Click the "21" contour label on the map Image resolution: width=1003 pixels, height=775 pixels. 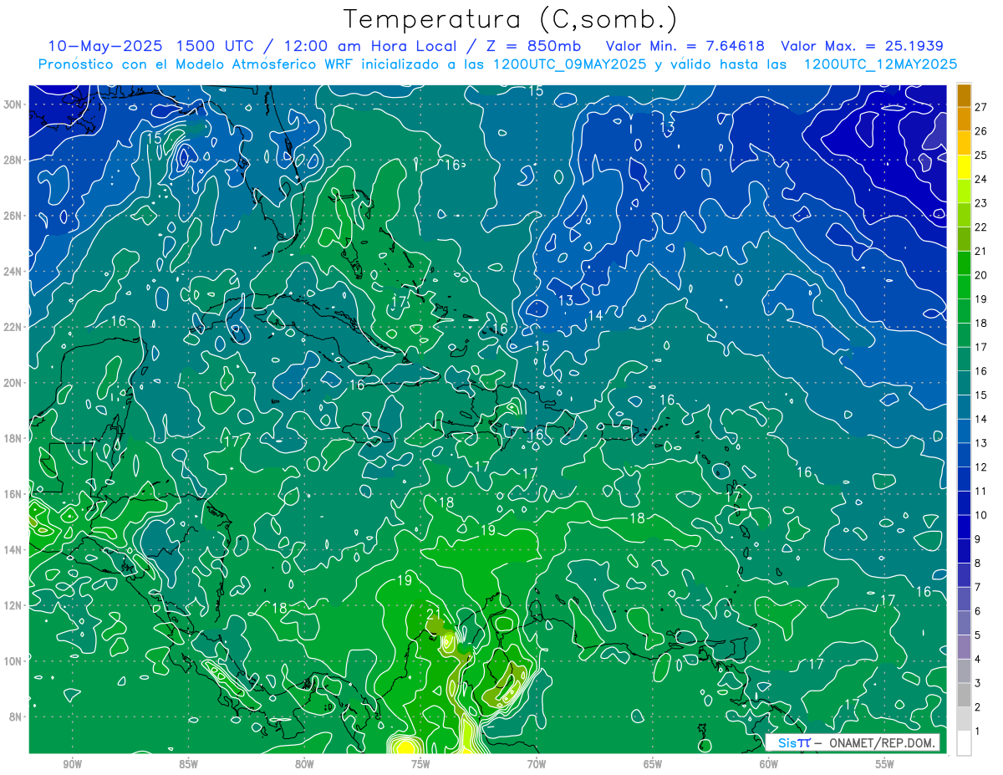point(433,614)
